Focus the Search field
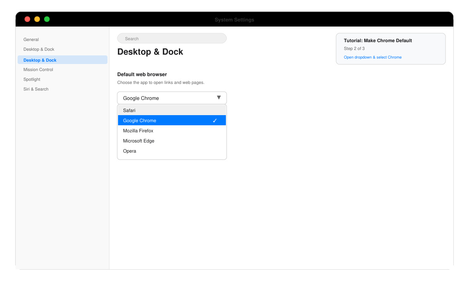Image resolution: width=469 pixels, height=281 pixels. pyautogui.click(x=172, y=39)
